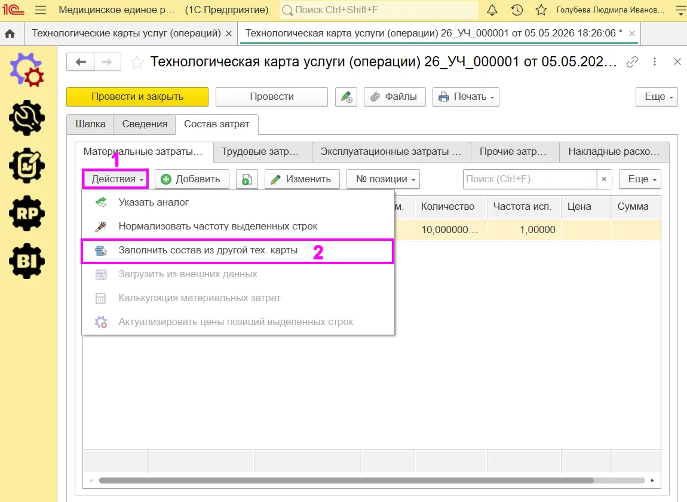
Task: Click Провести и закрыть button
Action: [137, 97]
